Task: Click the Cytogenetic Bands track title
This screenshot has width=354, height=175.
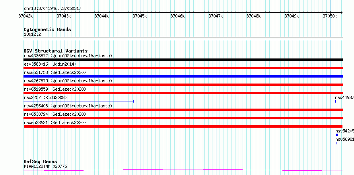Action: click(47, 29)
